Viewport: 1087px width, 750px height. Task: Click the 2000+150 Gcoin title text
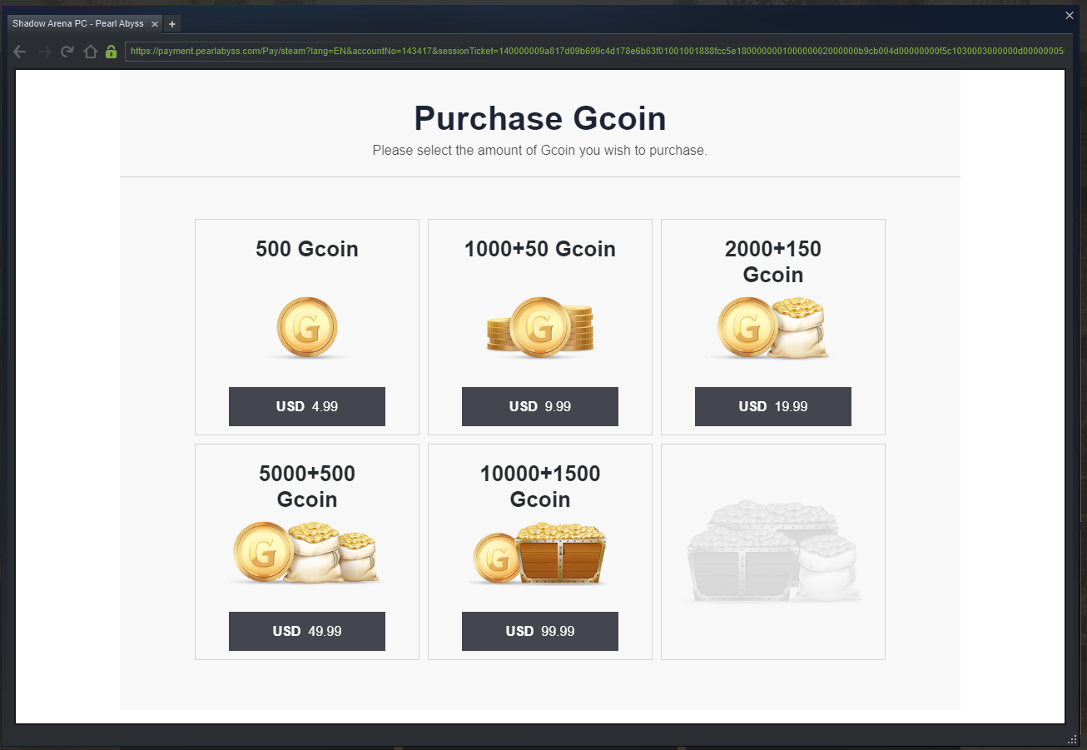773,261
